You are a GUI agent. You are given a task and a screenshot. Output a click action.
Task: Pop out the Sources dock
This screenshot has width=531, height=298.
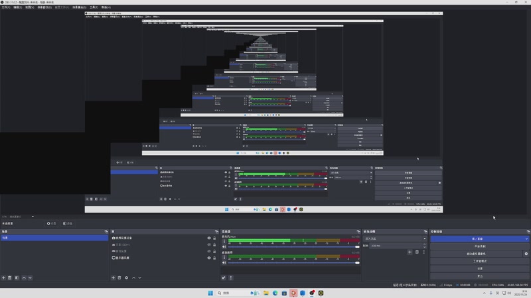tap(217, 231)
